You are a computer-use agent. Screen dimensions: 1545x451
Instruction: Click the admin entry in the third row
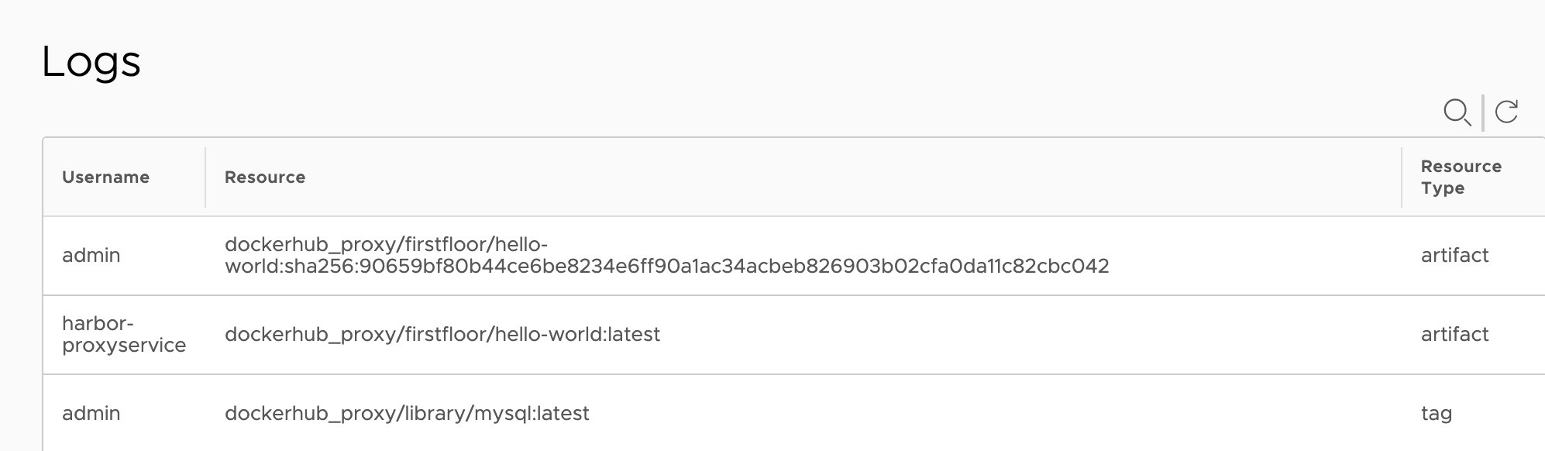click(x=91, y=414)
